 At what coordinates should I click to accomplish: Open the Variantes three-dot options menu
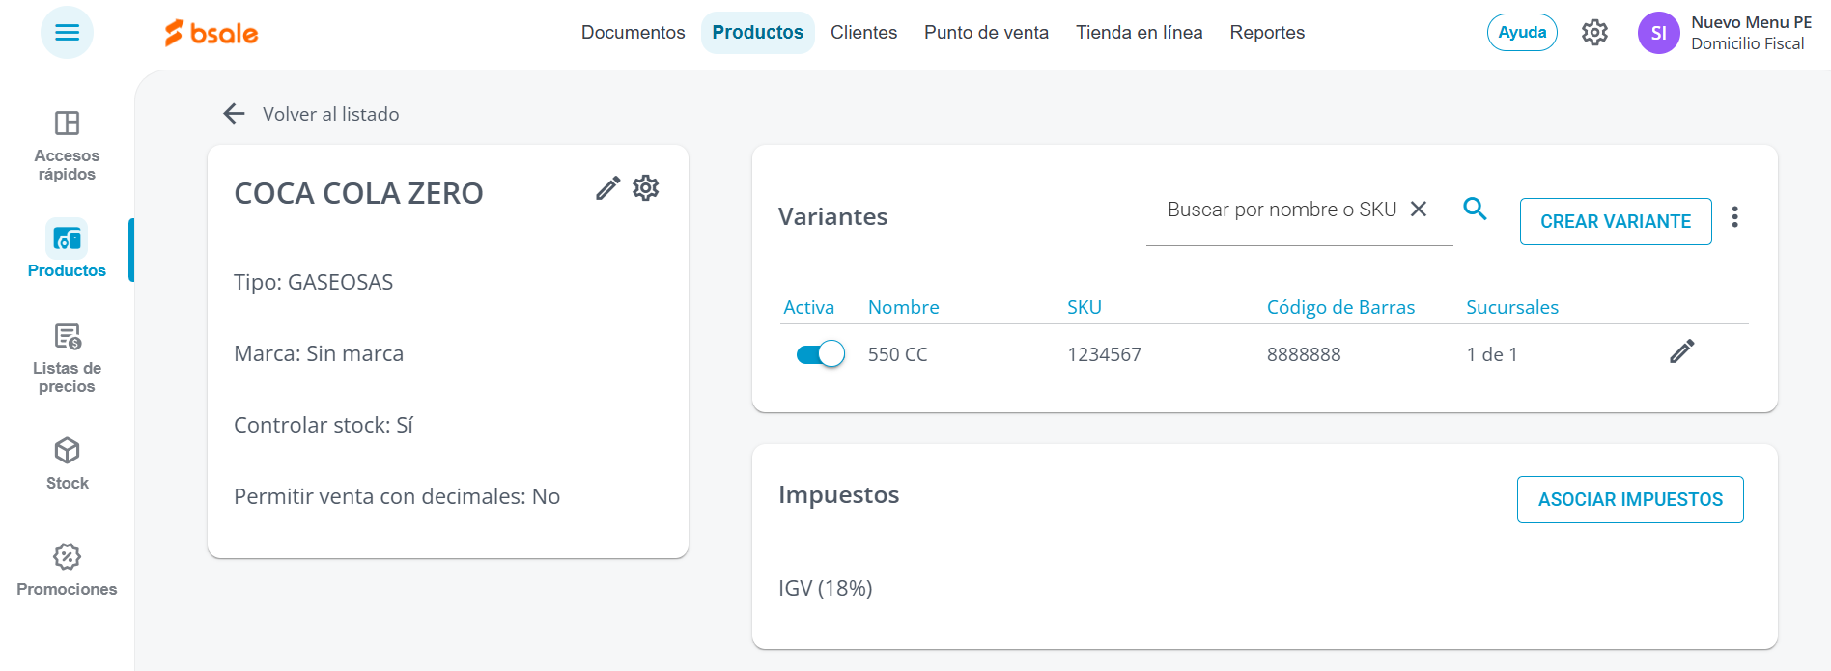[x=1734, y=217]
